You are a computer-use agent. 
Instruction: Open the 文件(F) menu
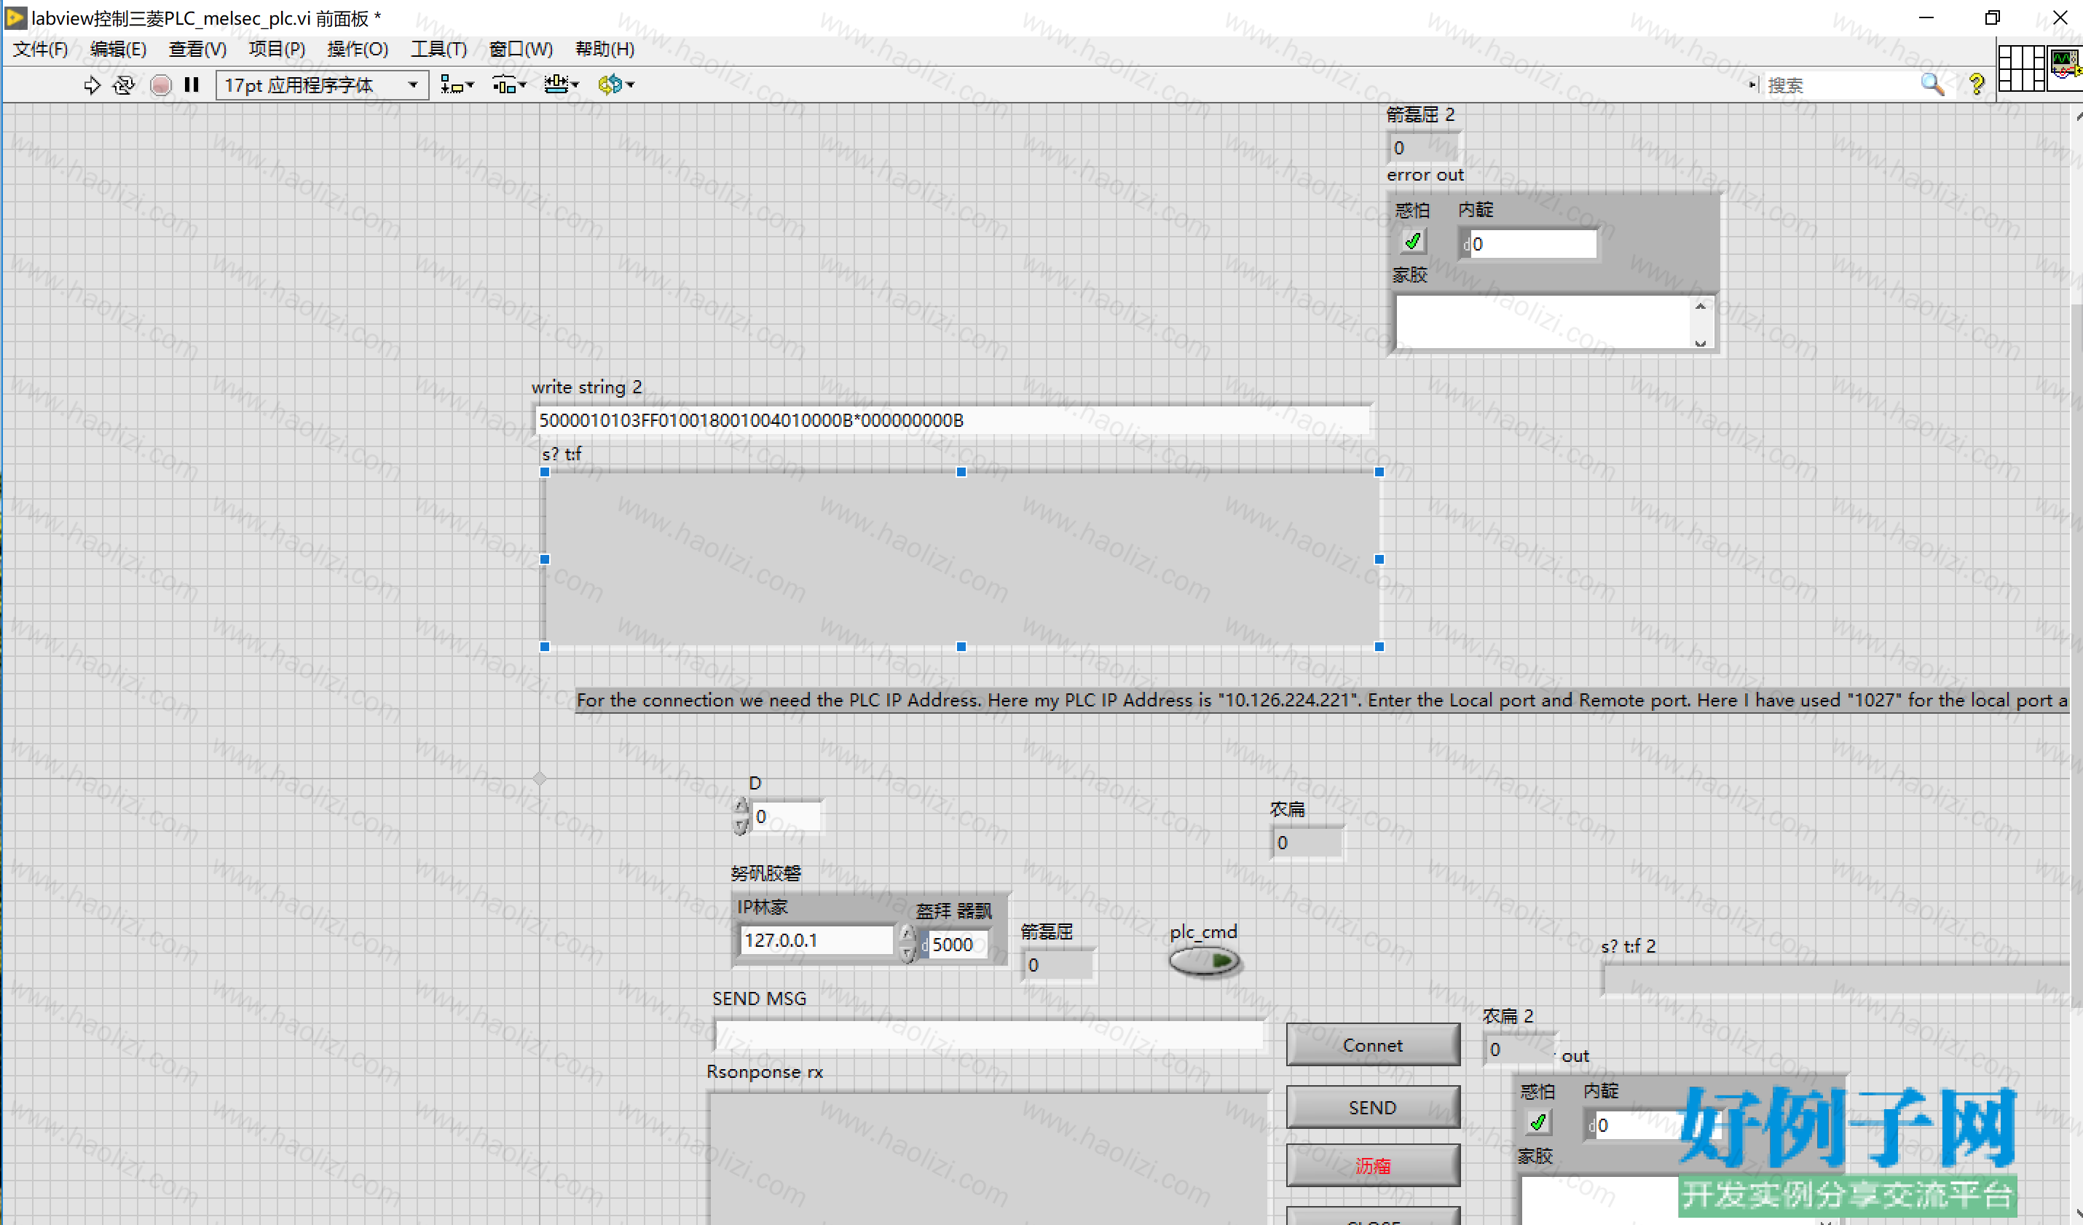[x=41, y=50]
